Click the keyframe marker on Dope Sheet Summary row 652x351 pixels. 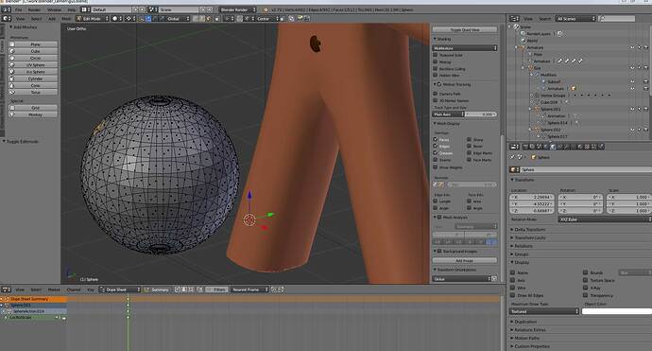(129, 299)
